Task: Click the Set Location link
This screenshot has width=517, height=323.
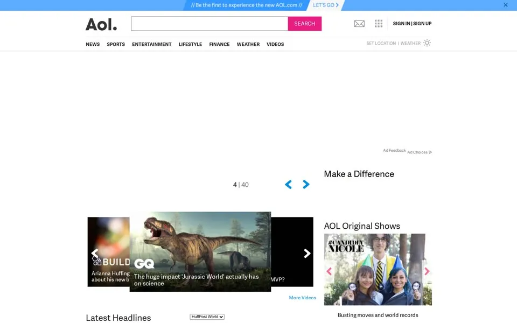Action: (381, 43)
